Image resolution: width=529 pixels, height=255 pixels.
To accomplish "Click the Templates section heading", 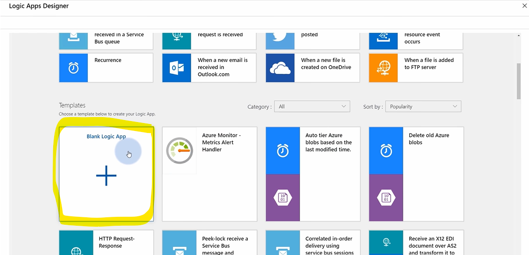I will [72, 105].
